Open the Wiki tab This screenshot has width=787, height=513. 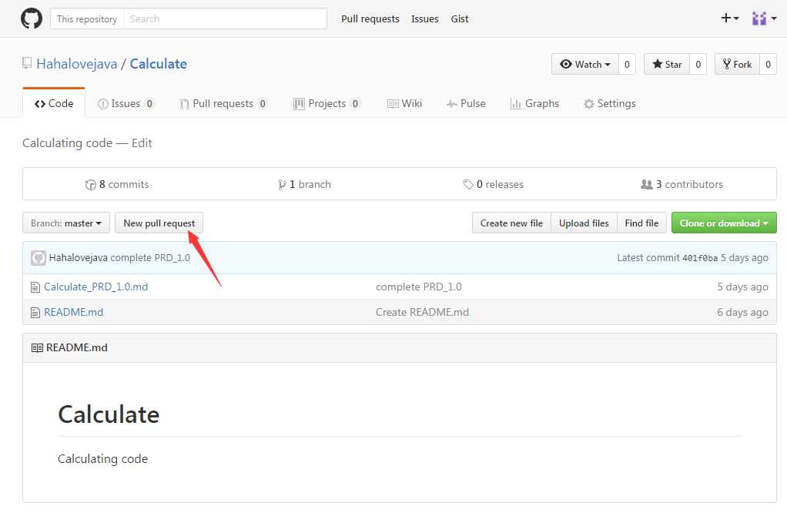click(404, 103)
